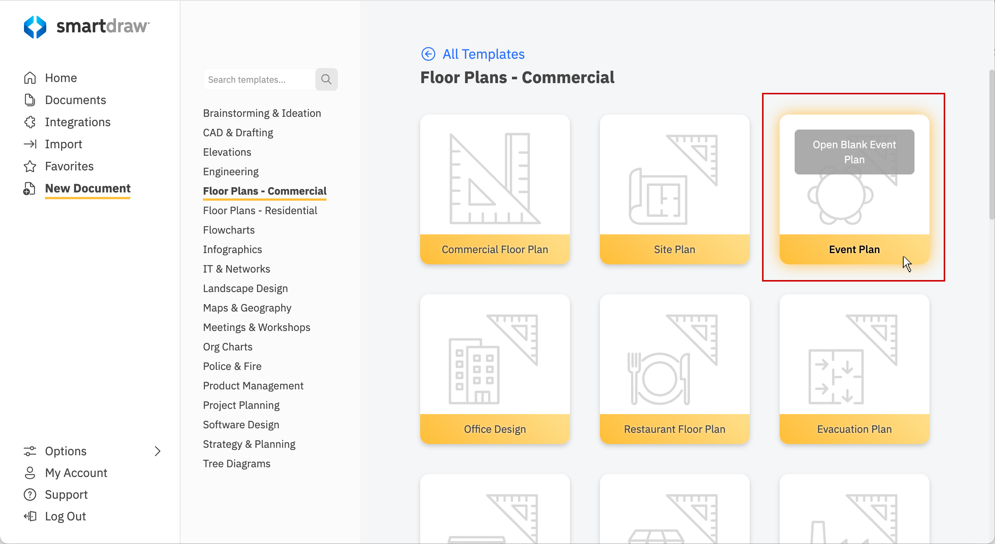
Task: Open Favorites using the star icon
Action: [x=30, y=166]
